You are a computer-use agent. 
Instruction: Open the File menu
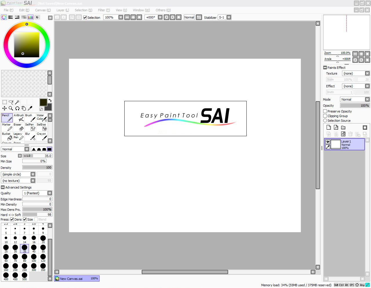8,10
